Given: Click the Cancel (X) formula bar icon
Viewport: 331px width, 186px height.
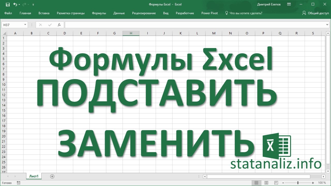Looking at the screenshot, I should point(40,25).
